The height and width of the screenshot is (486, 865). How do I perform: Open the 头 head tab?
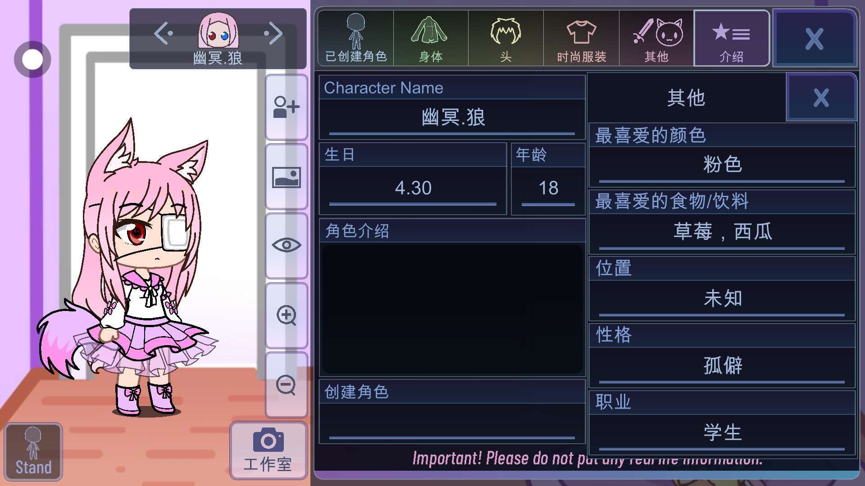[506, 38]
